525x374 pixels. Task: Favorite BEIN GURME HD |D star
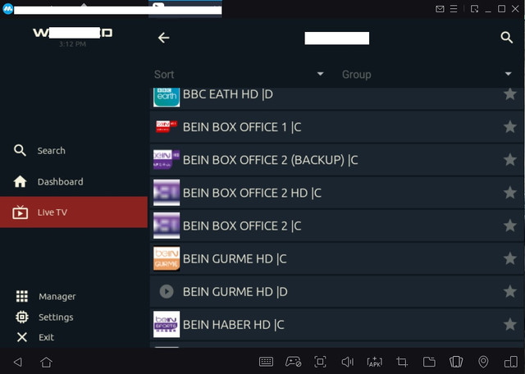pyautogui.click(x=509, y=291)
